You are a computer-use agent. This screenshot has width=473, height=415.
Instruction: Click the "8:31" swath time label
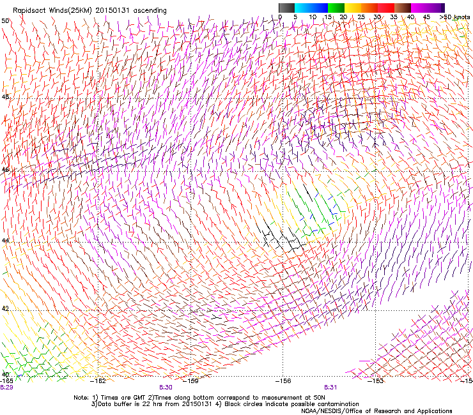coord(330,388)
